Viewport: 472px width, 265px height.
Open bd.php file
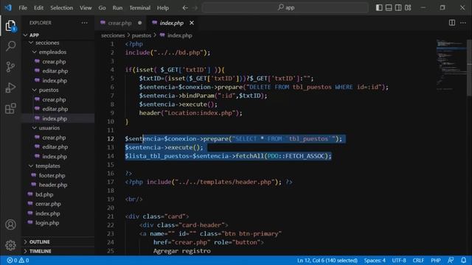[x=44, y=194]
